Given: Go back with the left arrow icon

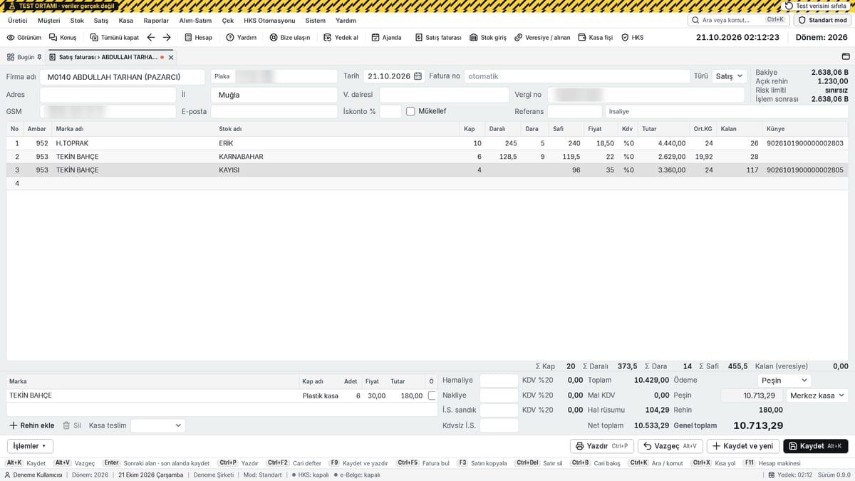Looking at the screenshot, I should tap(151, 37).
